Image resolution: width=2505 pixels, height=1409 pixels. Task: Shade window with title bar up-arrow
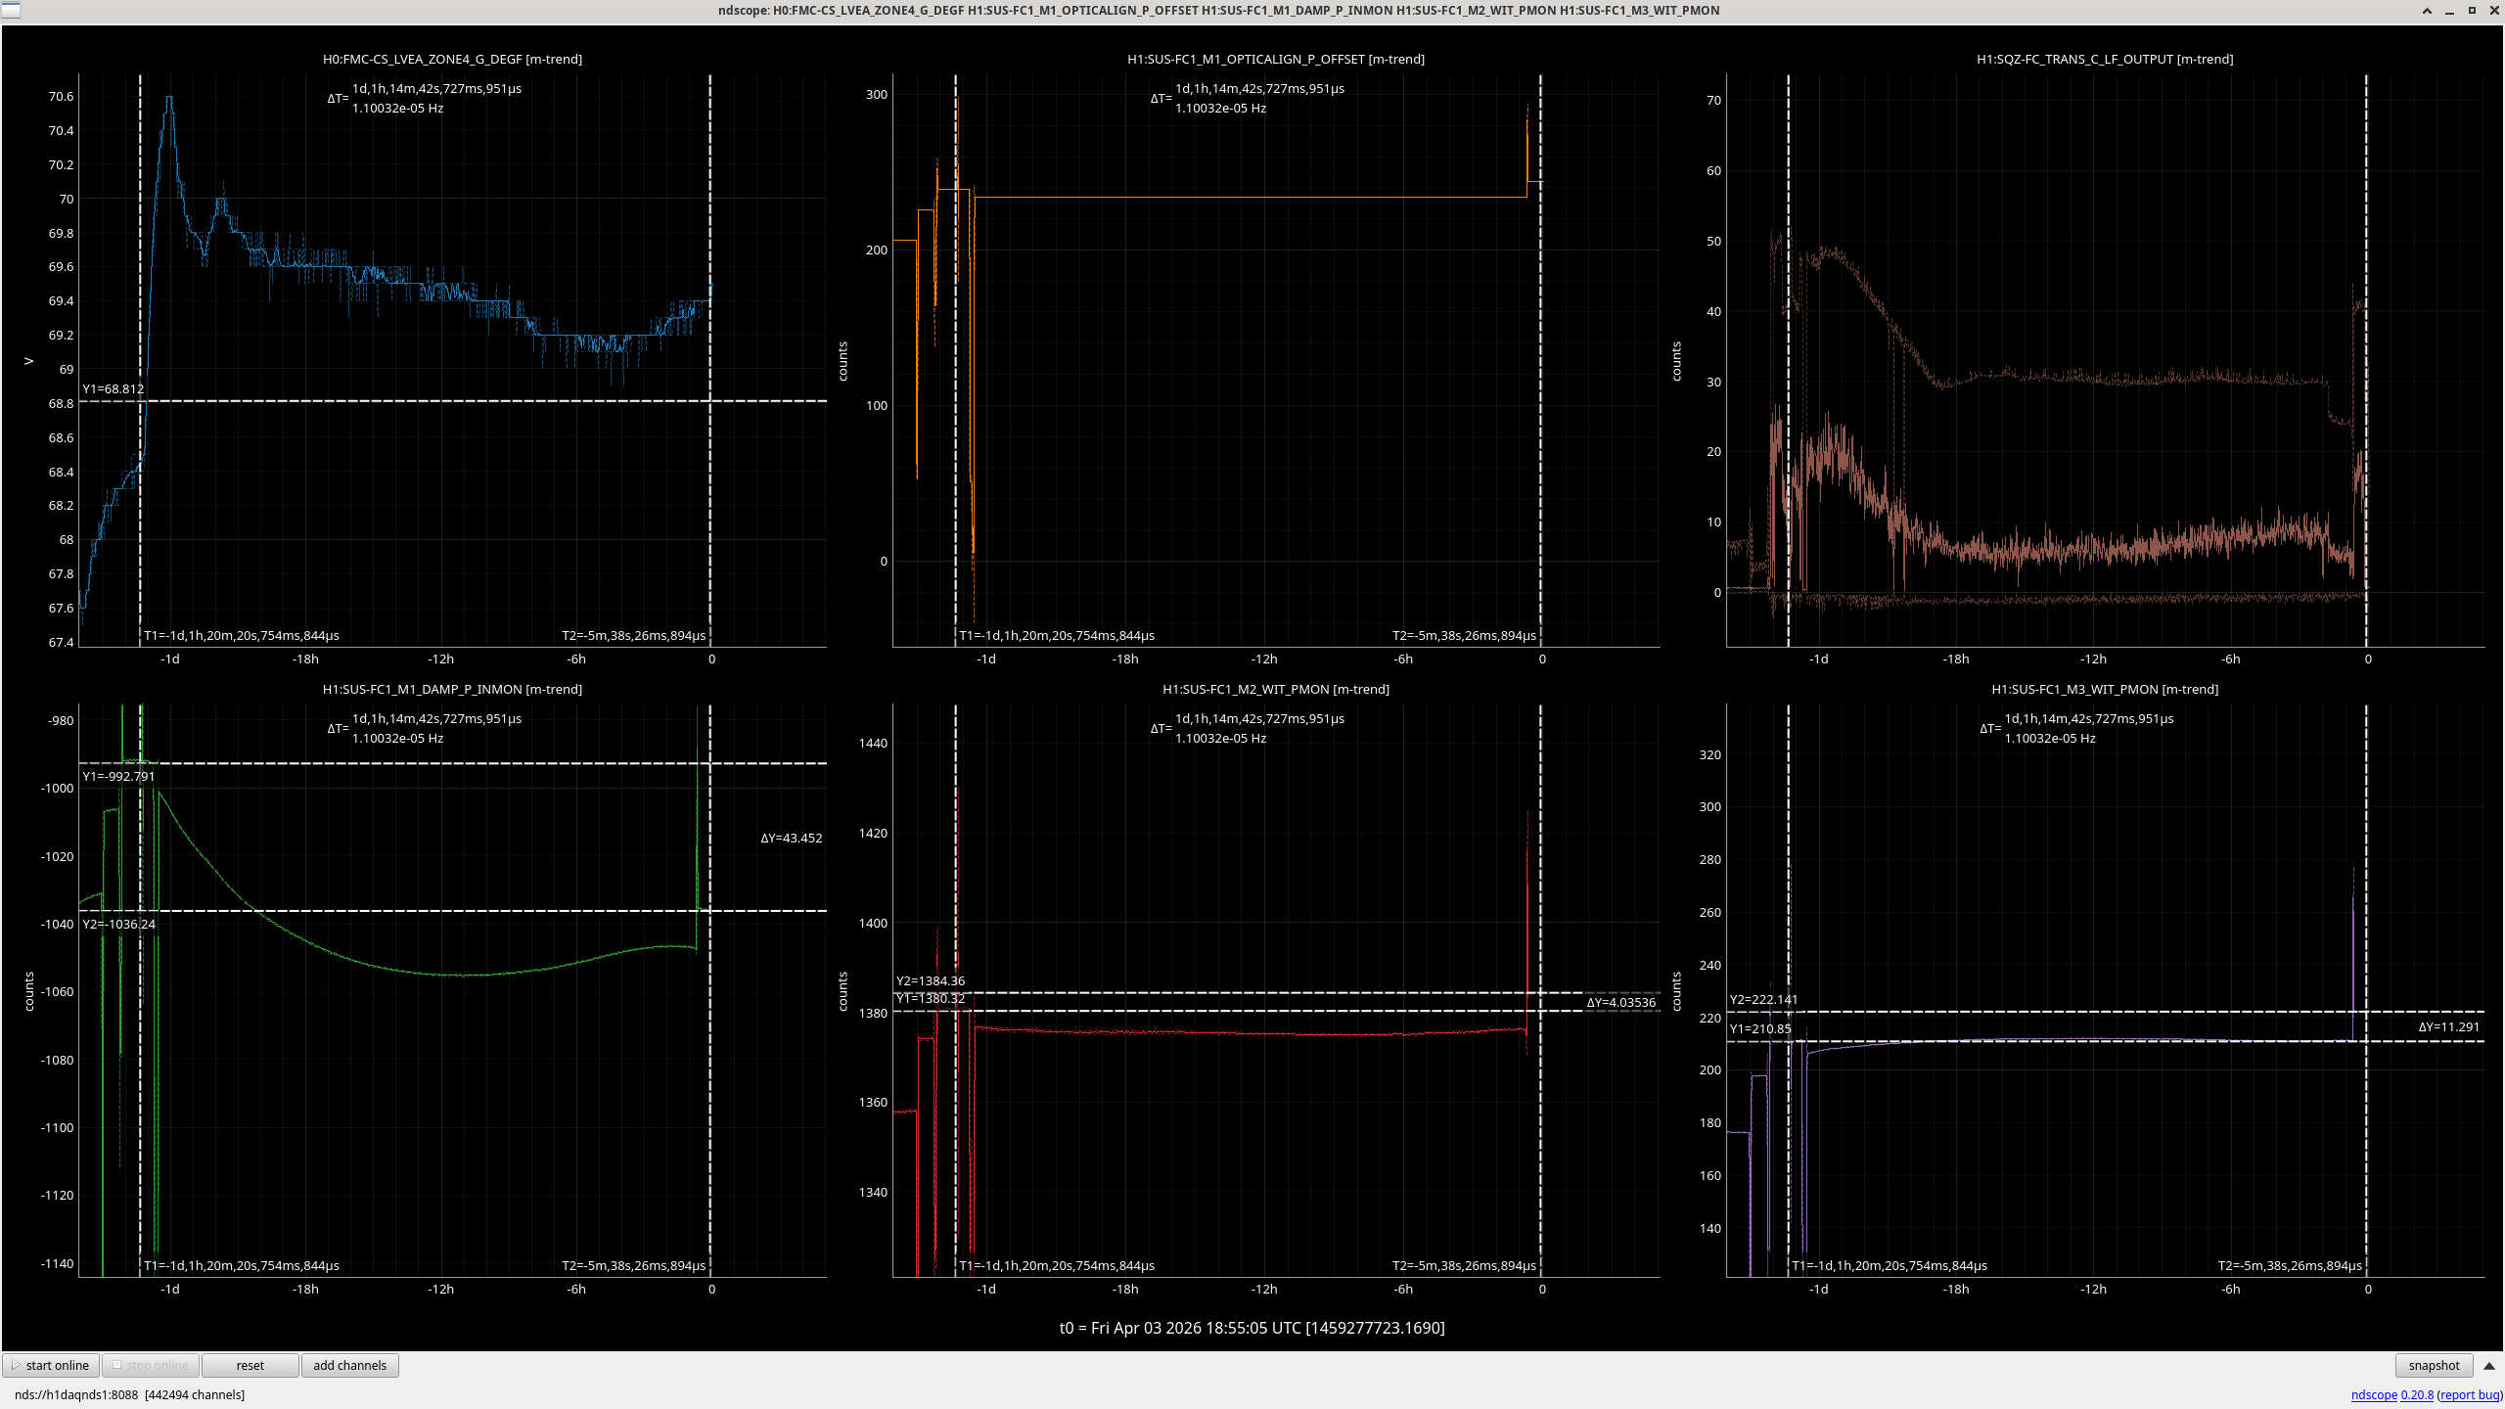(x=2427, y=11)
